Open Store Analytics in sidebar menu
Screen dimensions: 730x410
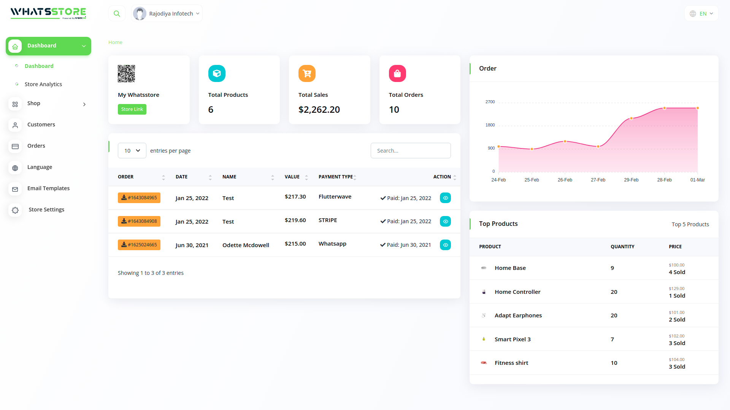pyautogui.click(x=43, y=84)
